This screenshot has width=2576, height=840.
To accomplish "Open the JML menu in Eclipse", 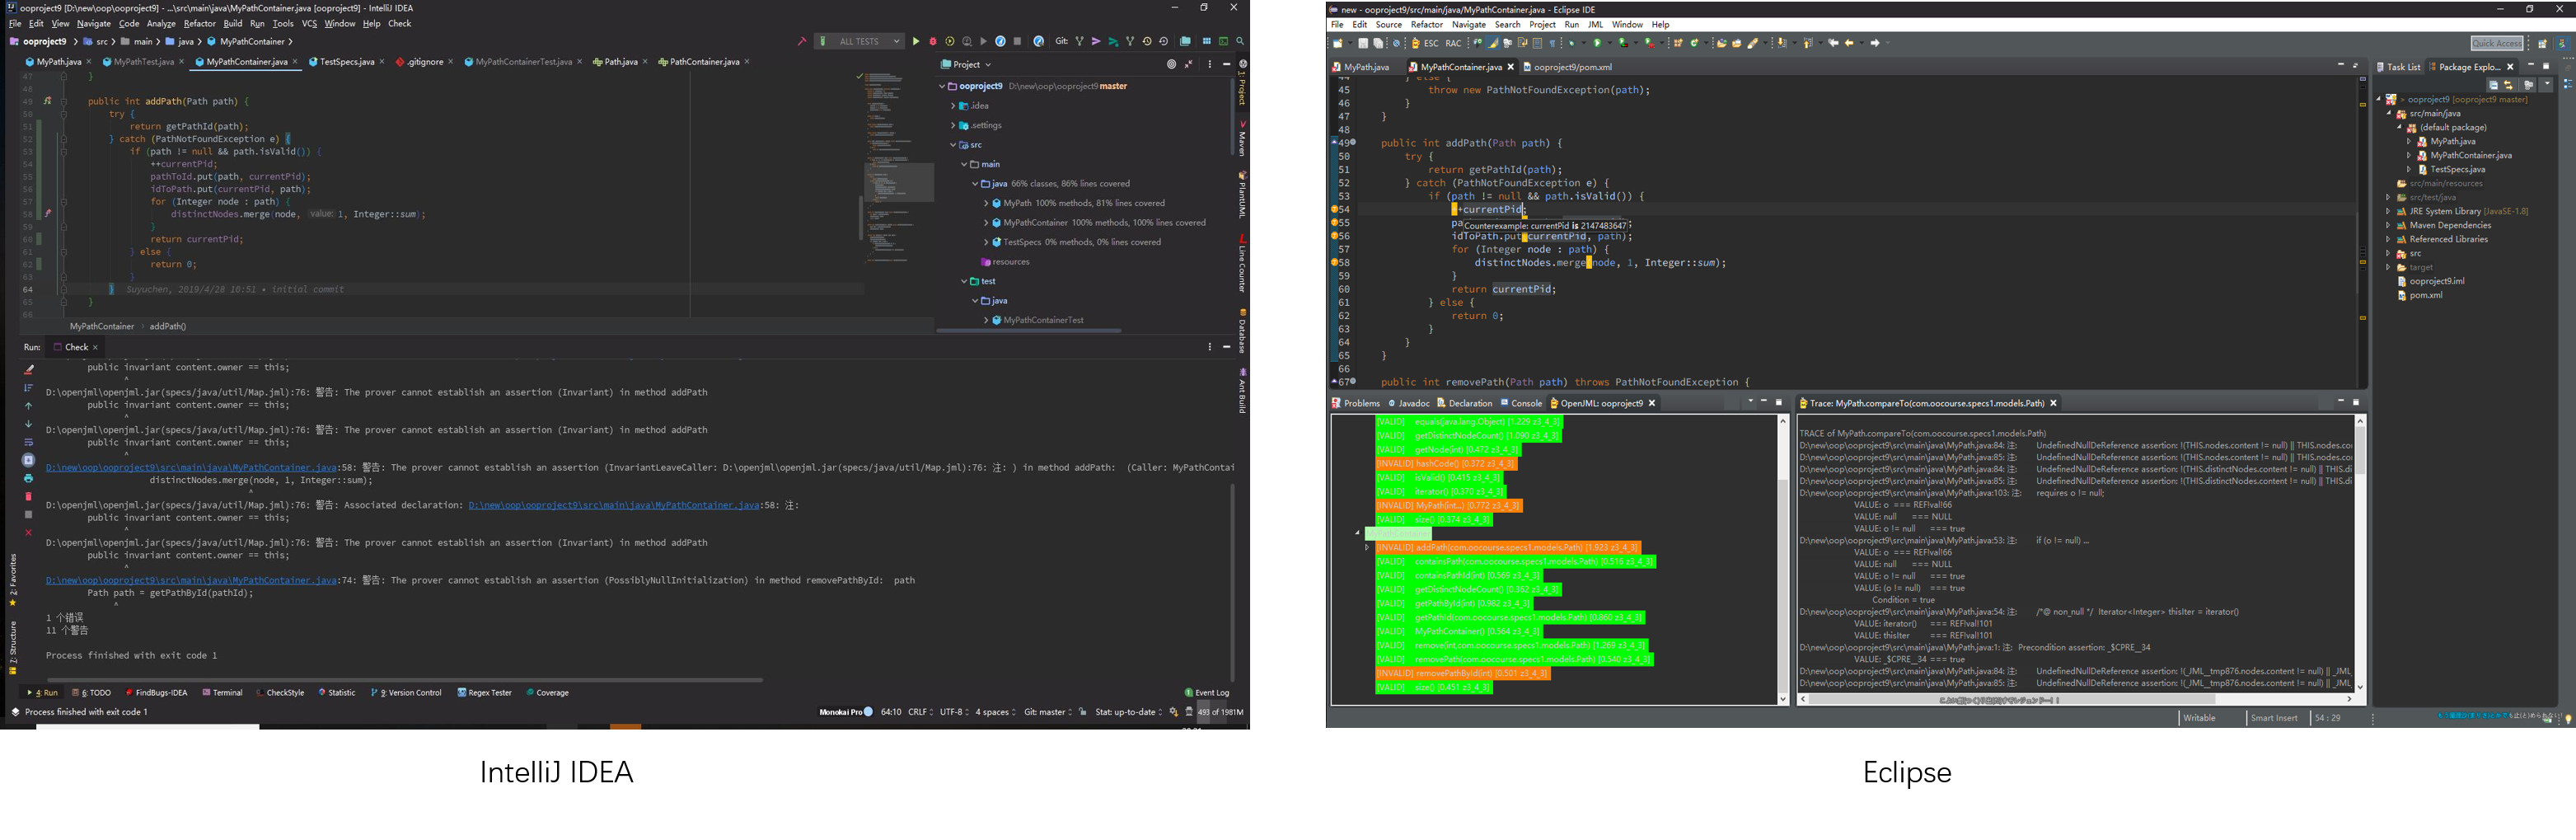I will click(x=1595, y=25).
